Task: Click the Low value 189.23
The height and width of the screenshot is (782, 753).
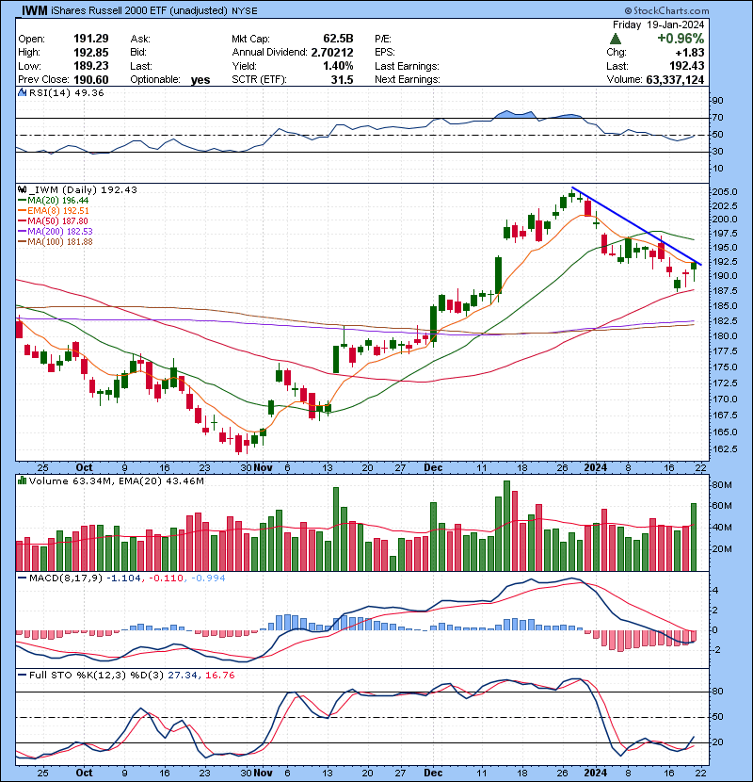Action: [x=91, y=66]
